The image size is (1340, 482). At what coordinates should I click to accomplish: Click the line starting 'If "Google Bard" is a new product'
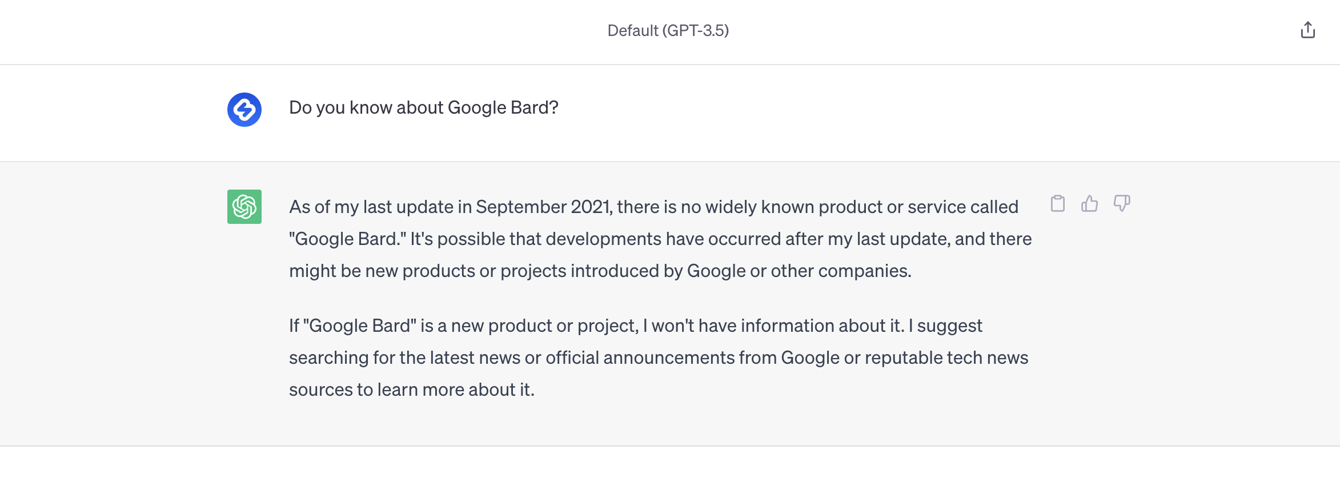click(x=635, y=326)
